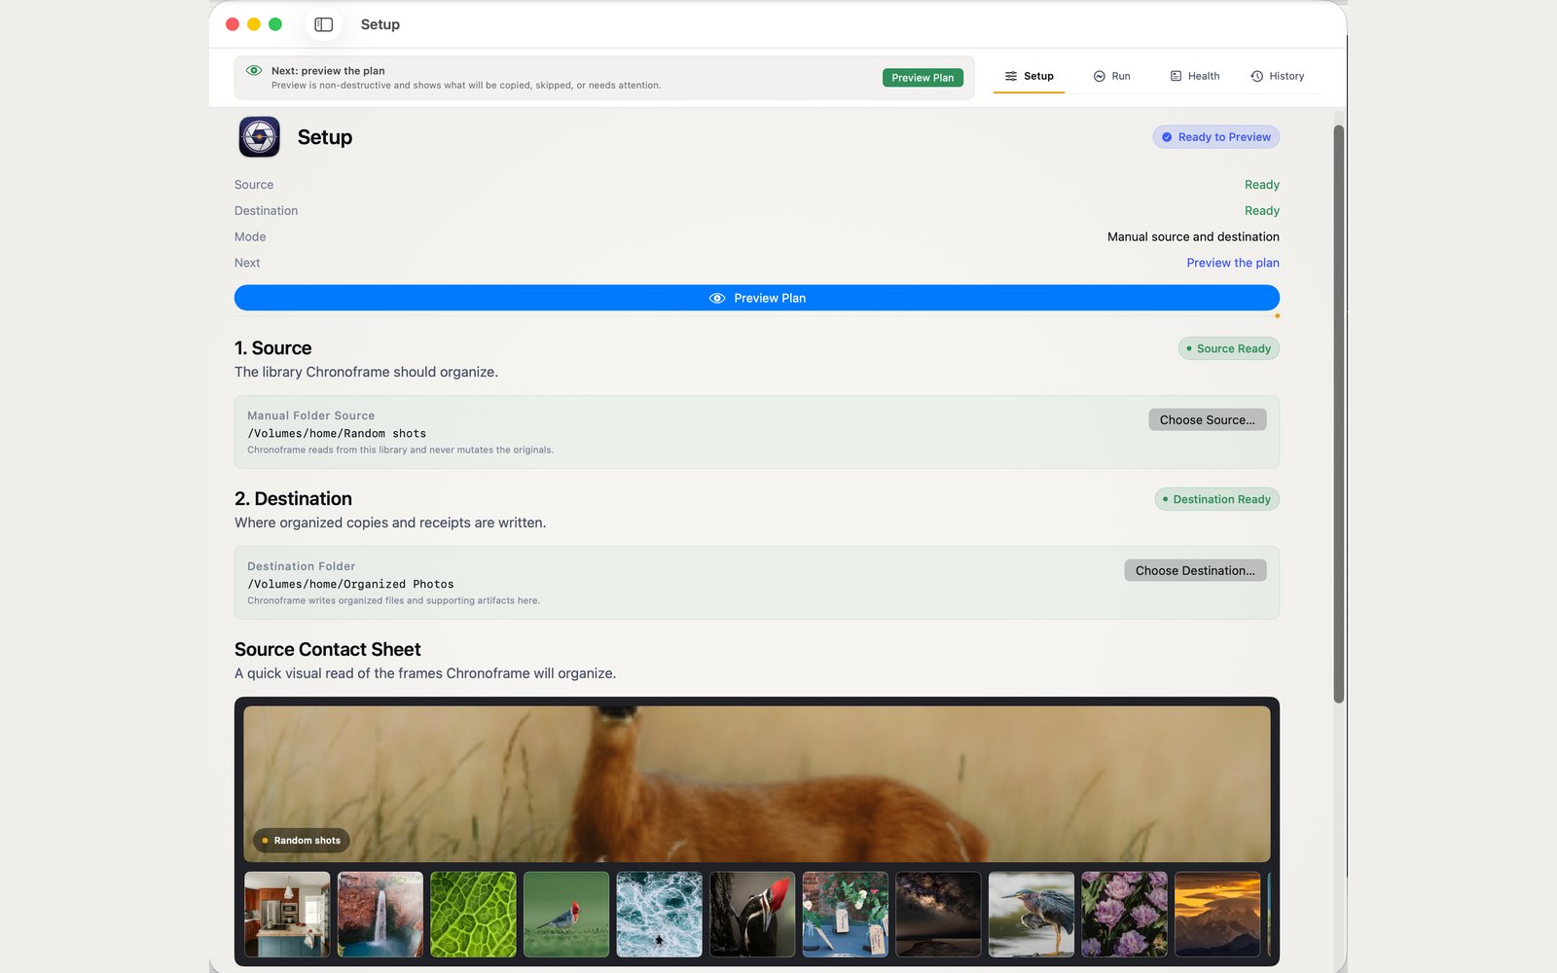Click the Ready status in Destination row

point(1262,210)
